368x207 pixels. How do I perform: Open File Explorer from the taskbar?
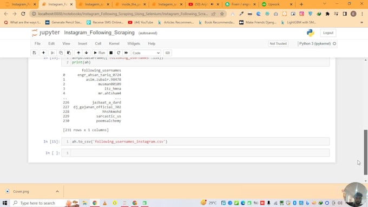click(x=85, y=203)
